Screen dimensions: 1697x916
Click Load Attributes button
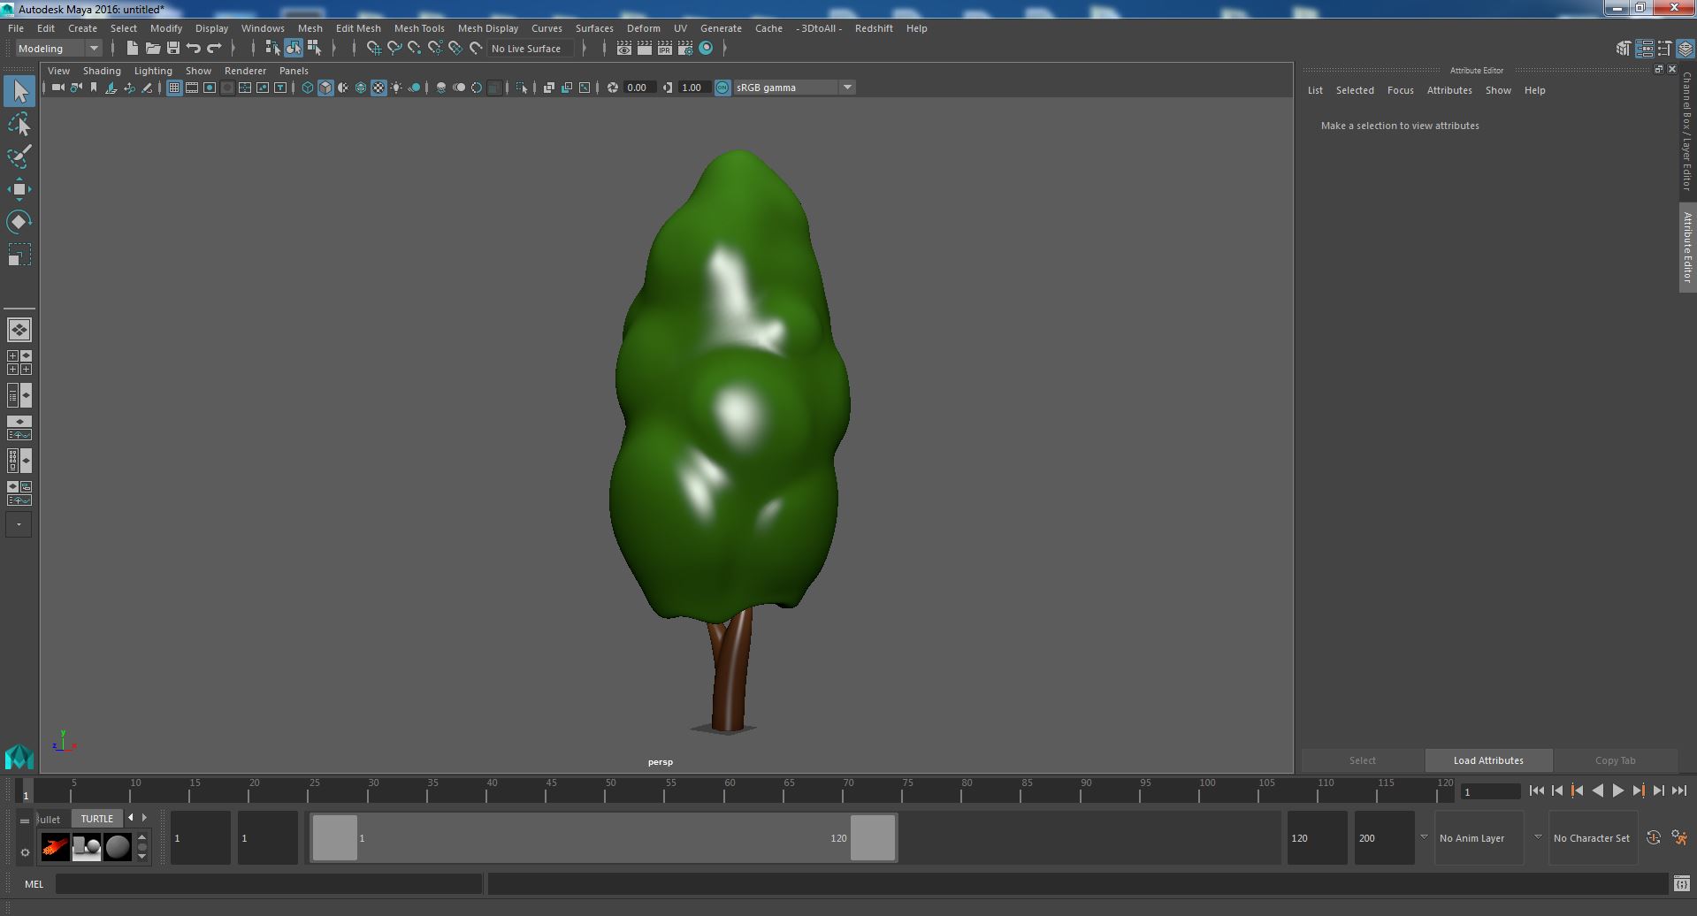(x=1488, y=760)
